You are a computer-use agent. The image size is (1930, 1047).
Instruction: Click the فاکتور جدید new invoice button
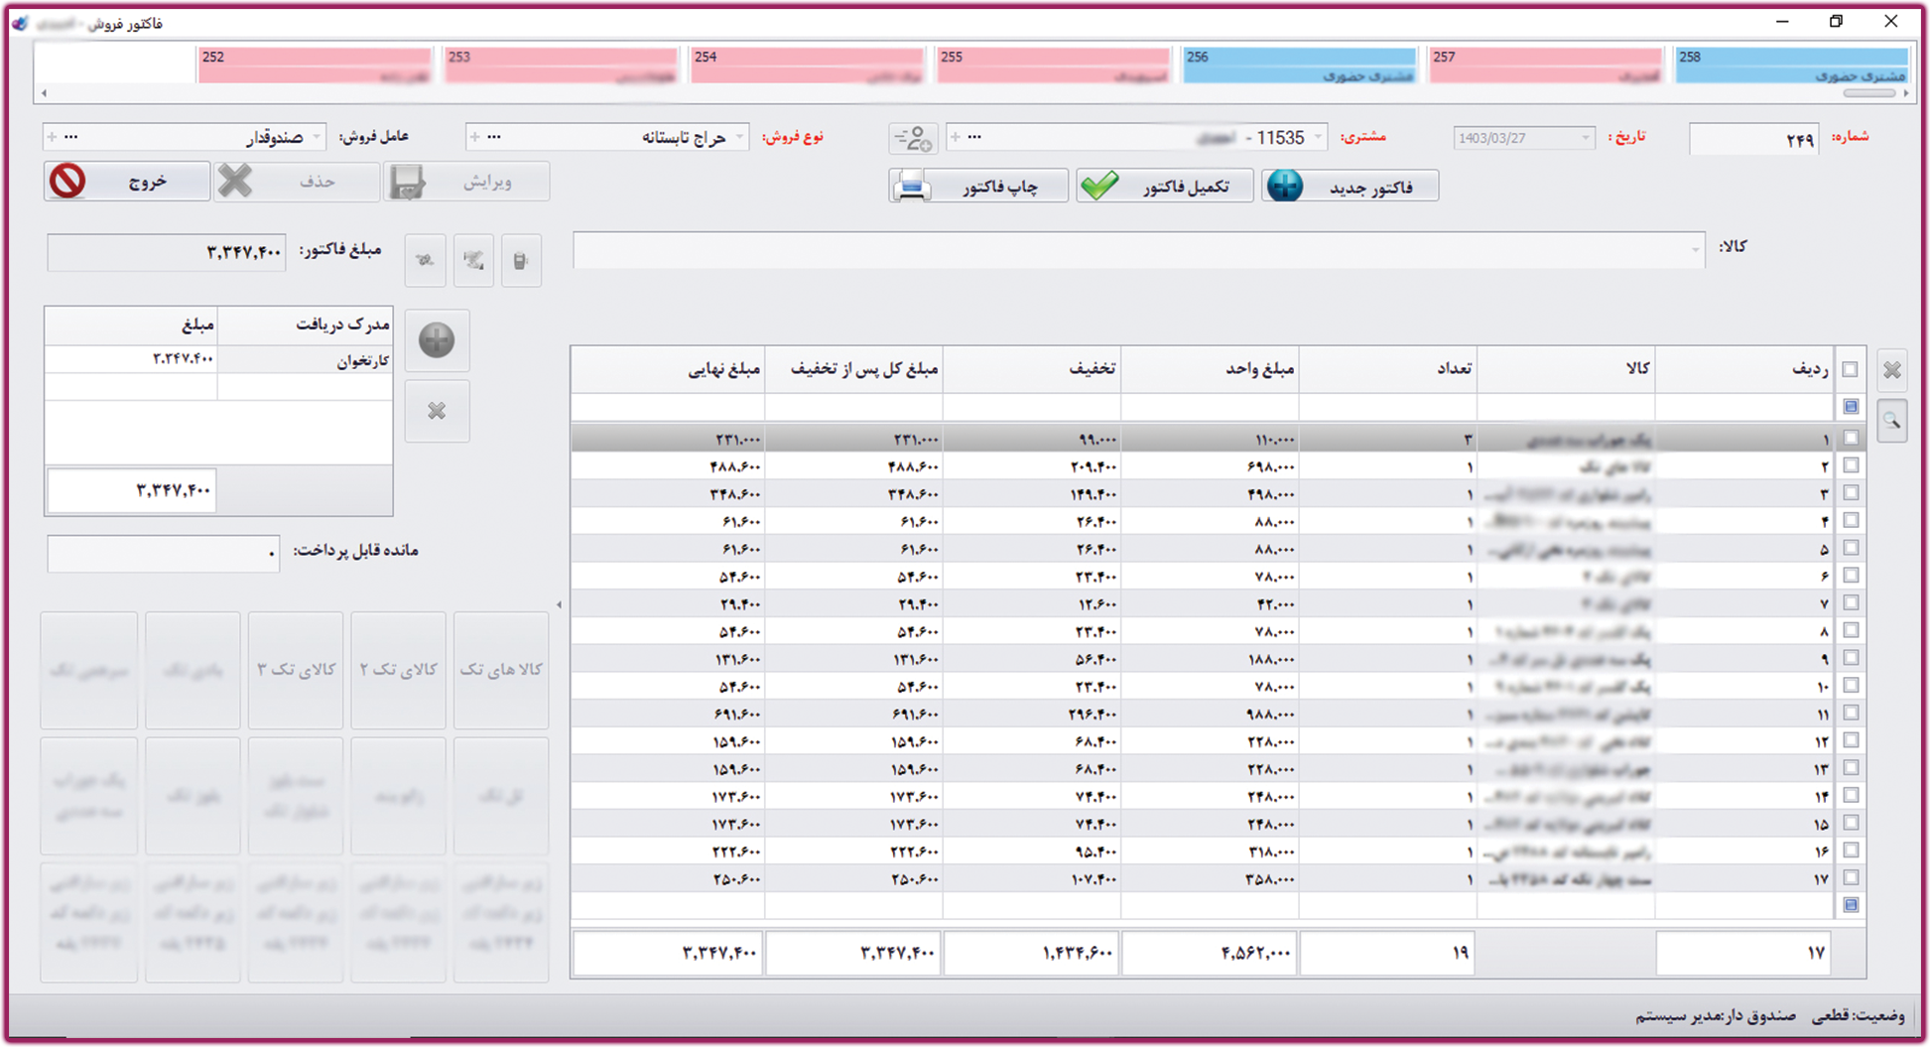(1351, 187)
